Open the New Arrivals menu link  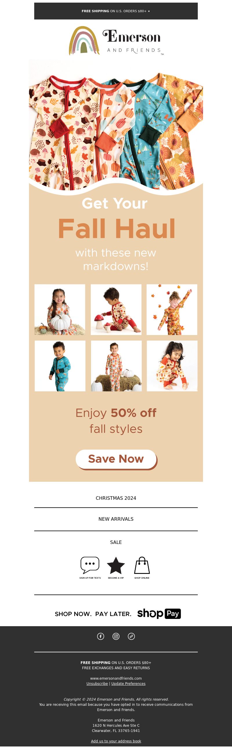pos(116,519)
